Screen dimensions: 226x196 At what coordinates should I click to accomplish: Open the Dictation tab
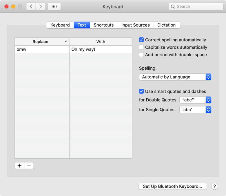tap(166, 25)
